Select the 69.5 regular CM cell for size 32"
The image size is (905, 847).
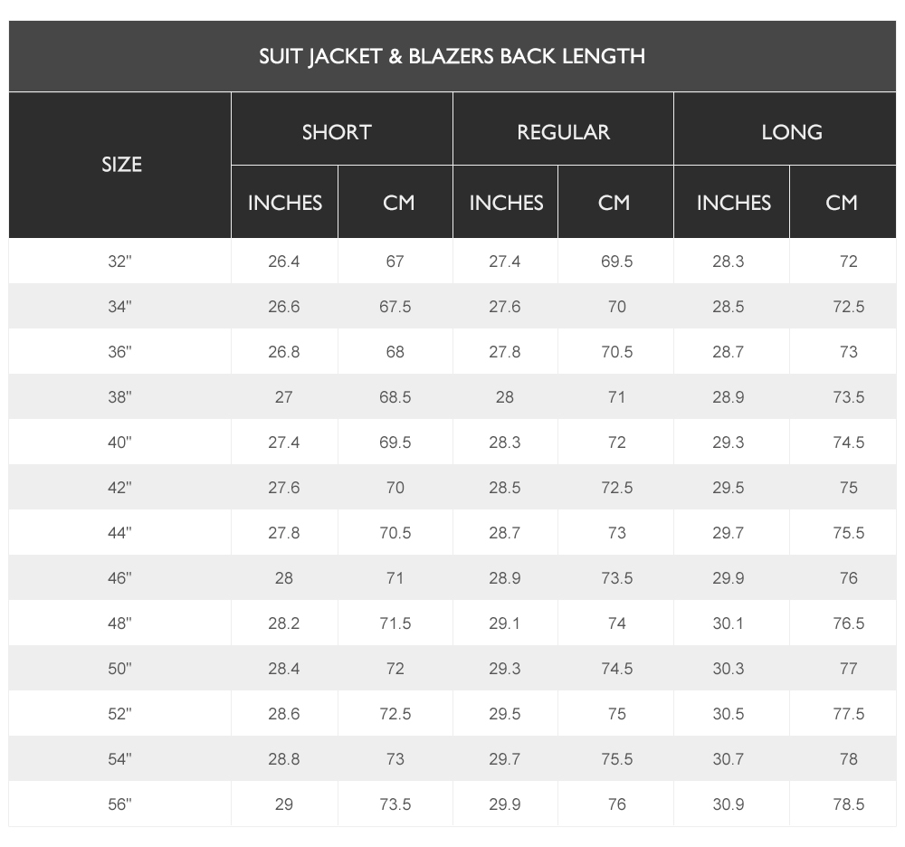[616, 262]
